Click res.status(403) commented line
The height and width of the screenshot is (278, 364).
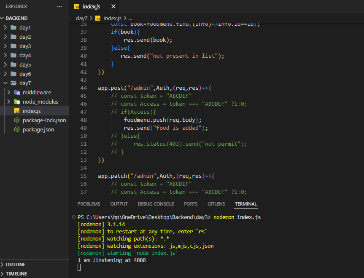pos(179,144)
